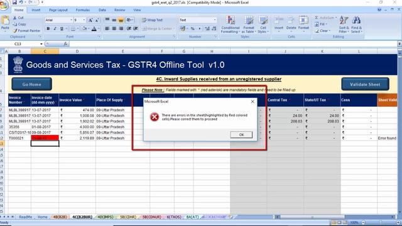This screenshot has width=402, height=226.
Task: Open the Insert ribbon tab
Action: click(x=36, y=10)
